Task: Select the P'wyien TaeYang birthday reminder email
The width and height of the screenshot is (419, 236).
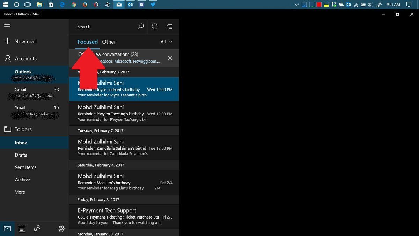Action: click(124, 113)
